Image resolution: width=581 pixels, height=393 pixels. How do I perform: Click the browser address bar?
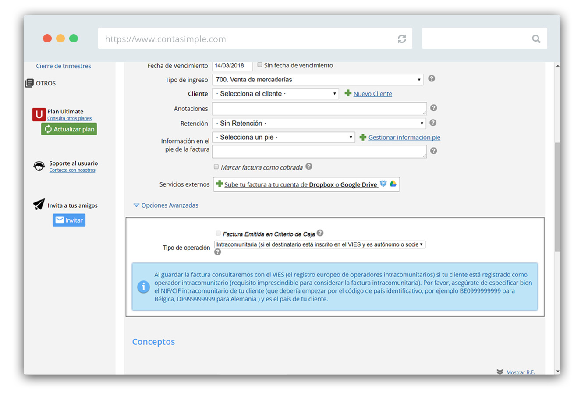pyautogui.click(x=255, y=39)
